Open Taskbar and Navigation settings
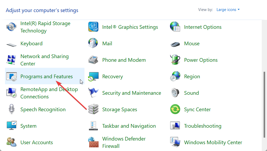The image size is (267, 151). pos(129,126)
